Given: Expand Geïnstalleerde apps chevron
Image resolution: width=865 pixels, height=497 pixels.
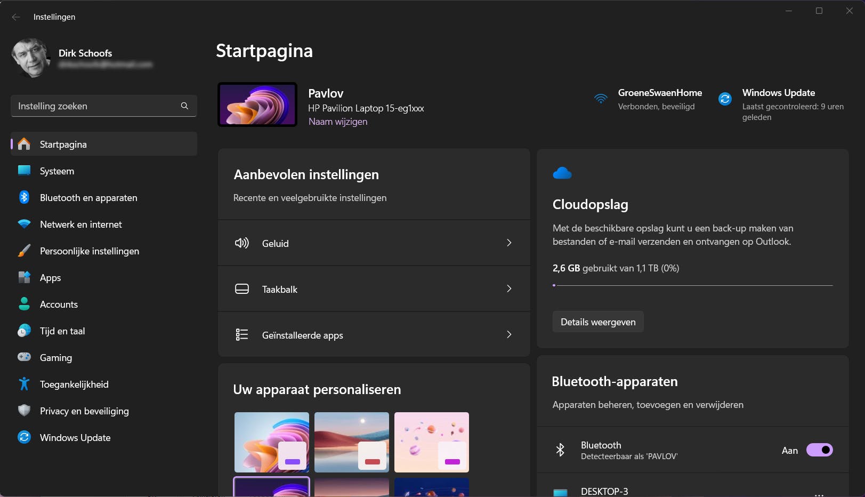Looking at the screenshot, I should pos(509,335).
